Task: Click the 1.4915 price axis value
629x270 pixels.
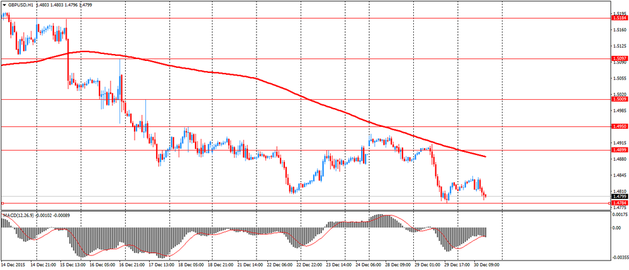Action: point(620,143)
